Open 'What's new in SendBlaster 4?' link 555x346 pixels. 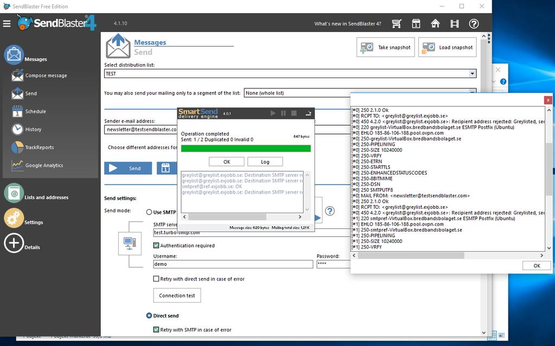347,24
